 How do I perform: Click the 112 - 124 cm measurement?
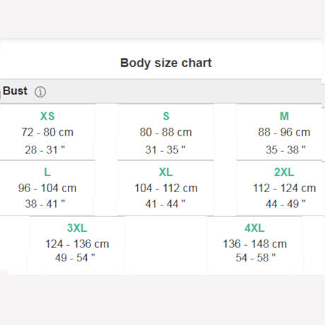coord(285,188)
